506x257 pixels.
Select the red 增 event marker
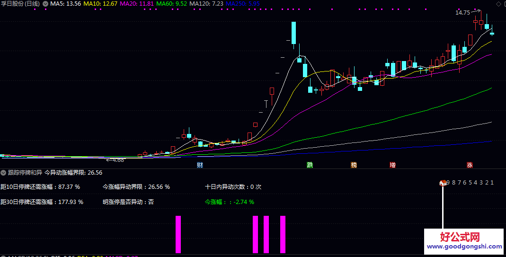point(393,165)
